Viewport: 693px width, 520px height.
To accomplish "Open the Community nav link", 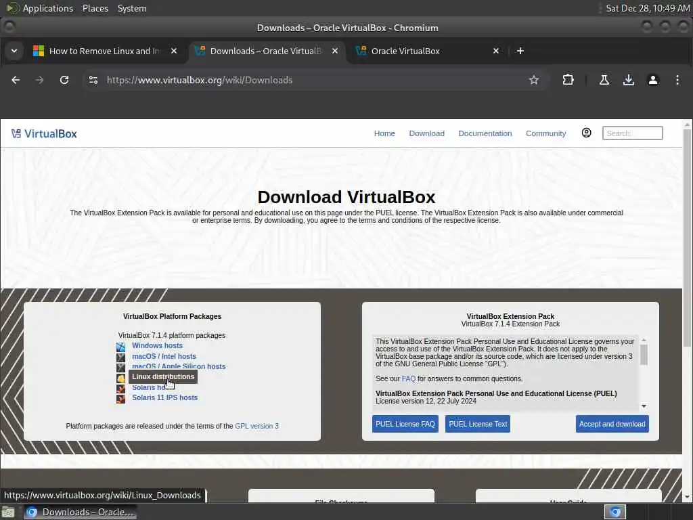I will [x=545, y=133].
